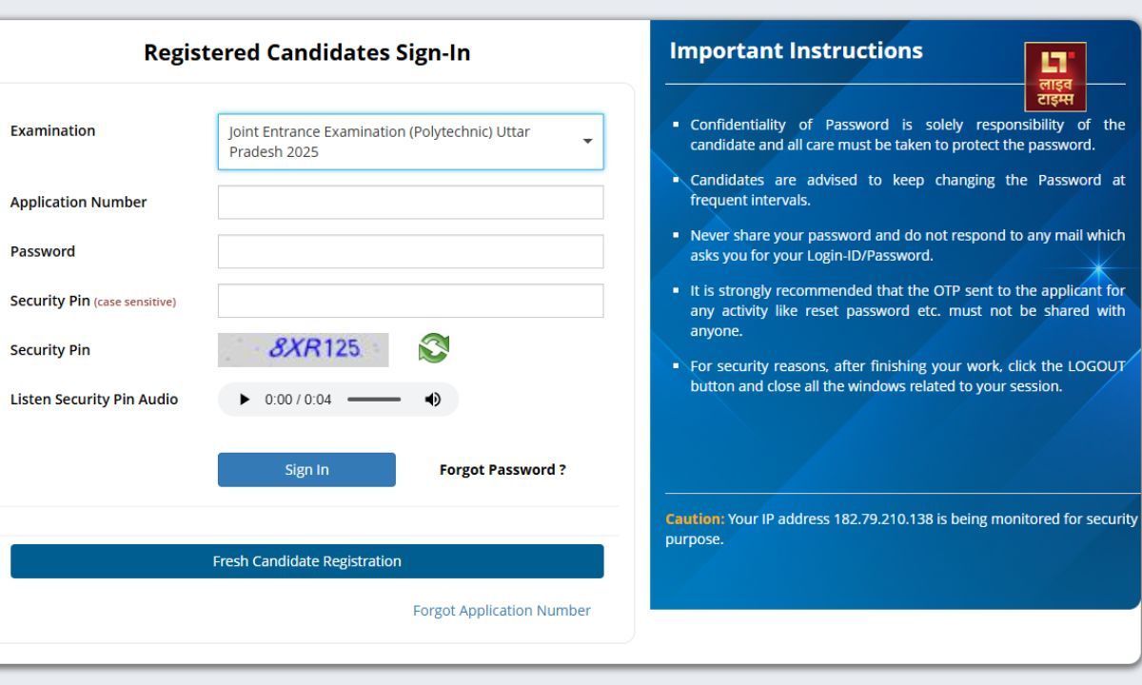Select the Security Pin input box
The image size is (1142, 685).
tap(410, 301)
